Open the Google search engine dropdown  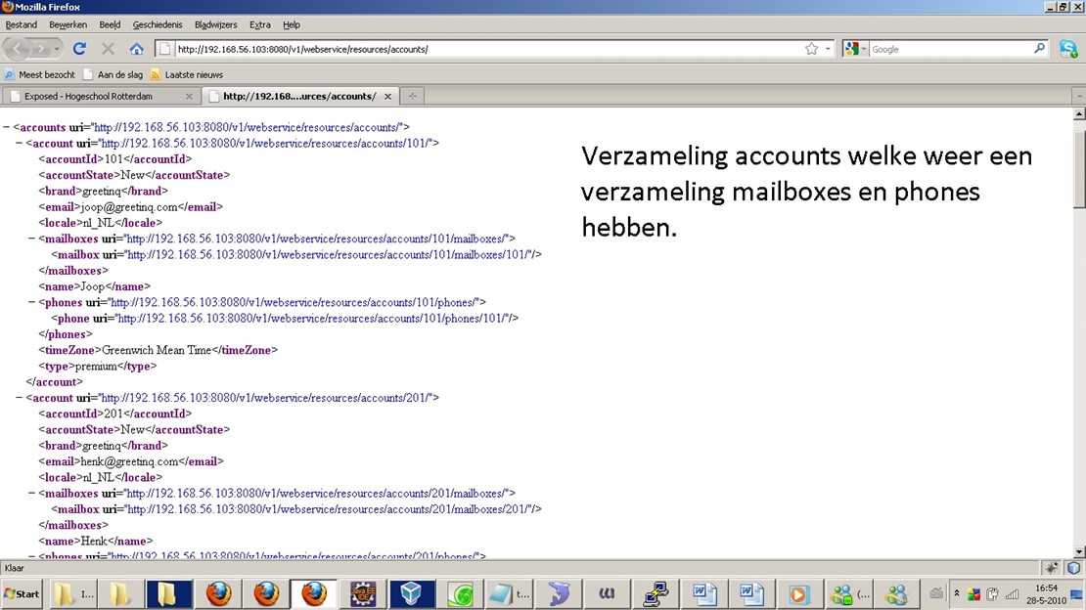tap(855, 49)
